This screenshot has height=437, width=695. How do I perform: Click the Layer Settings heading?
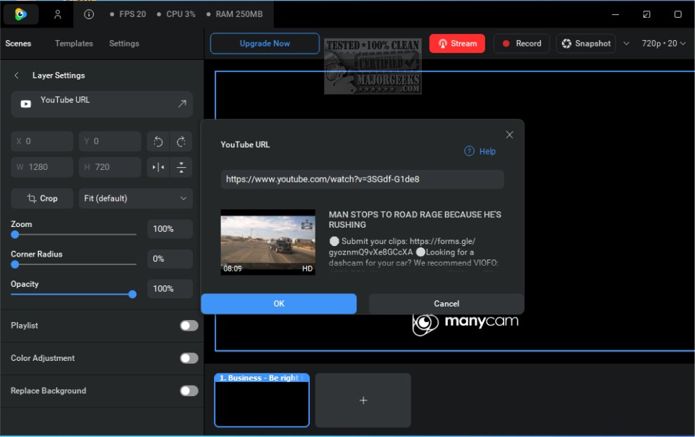(58, 75)
